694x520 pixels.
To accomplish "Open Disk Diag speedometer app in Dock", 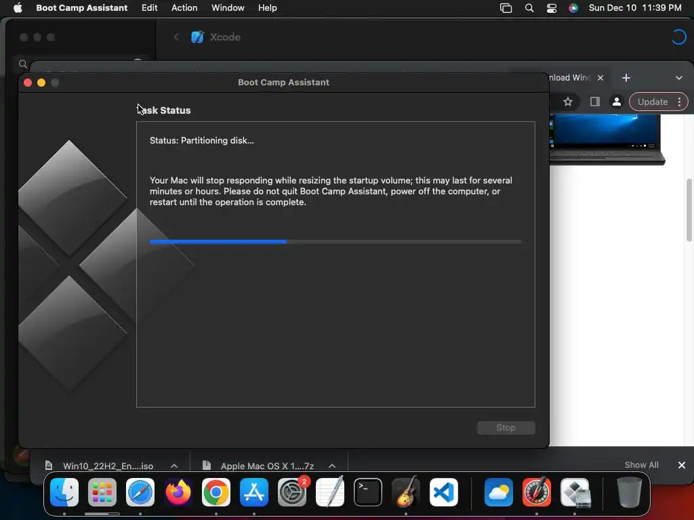I will pyautogui.click(x=537, y=492).
